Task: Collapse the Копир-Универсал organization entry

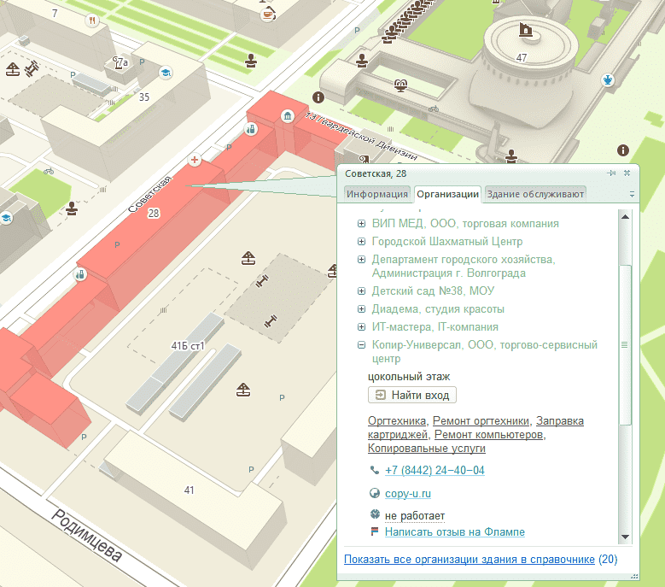Action: (x=361, y=345)
